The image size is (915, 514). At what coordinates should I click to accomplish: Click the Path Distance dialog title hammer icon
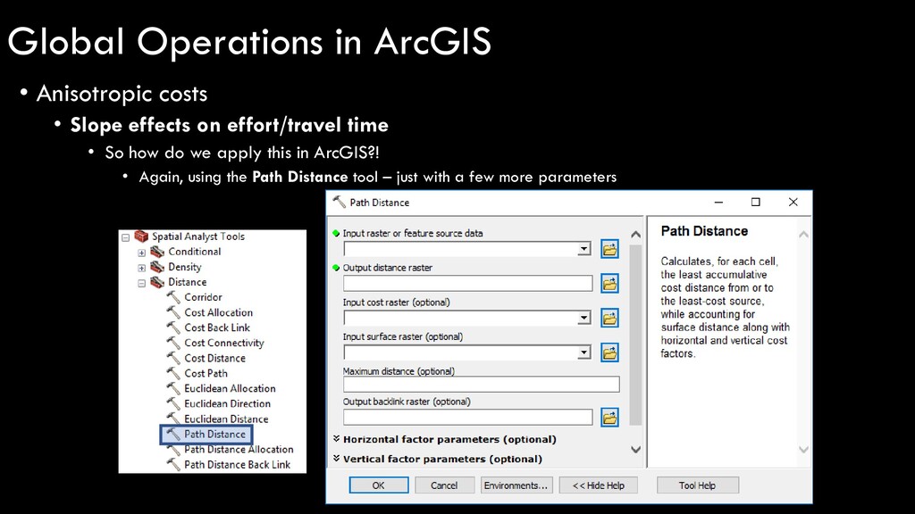click(x=339, y=202)
